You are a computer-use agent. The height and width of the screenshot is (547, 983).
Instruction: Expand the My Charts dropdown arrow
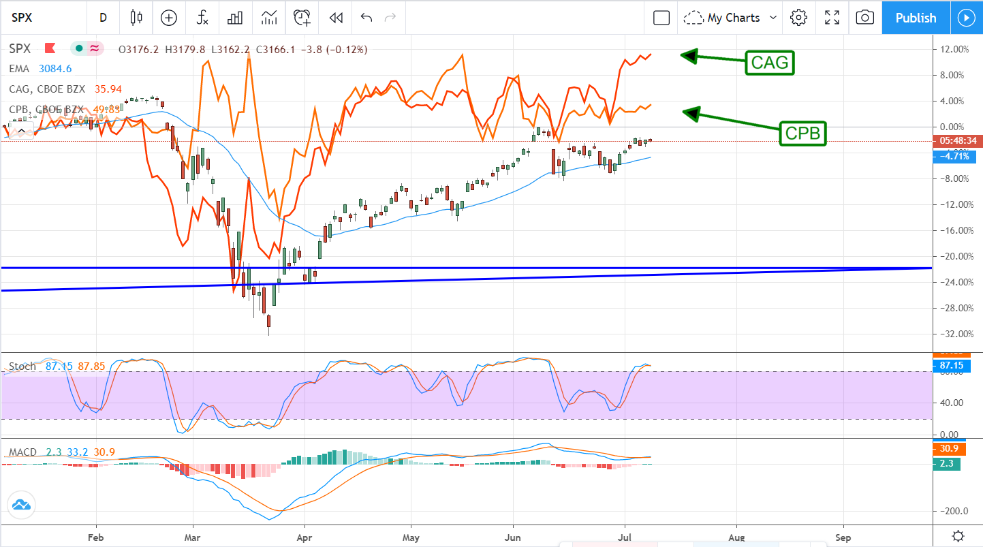coord(773,18)
